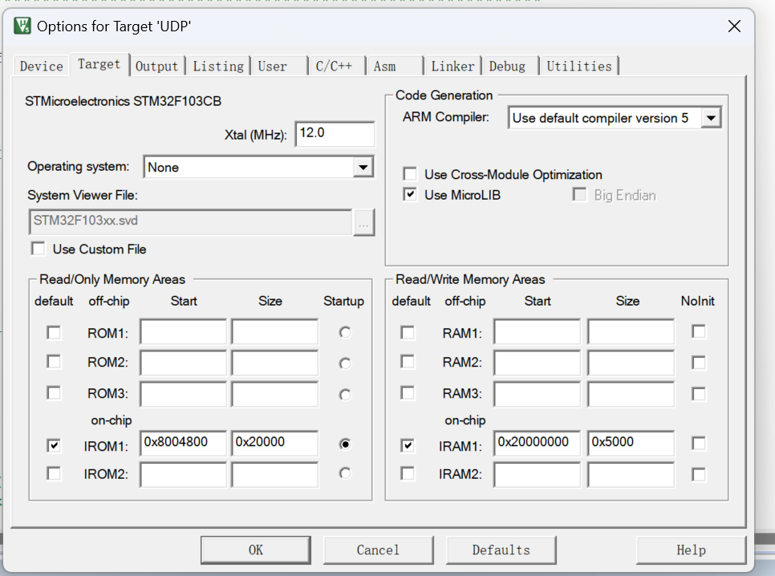Screen dimensions: 775x576
Task: Enable NoInit for RAM2
Action: pos(699,363)
